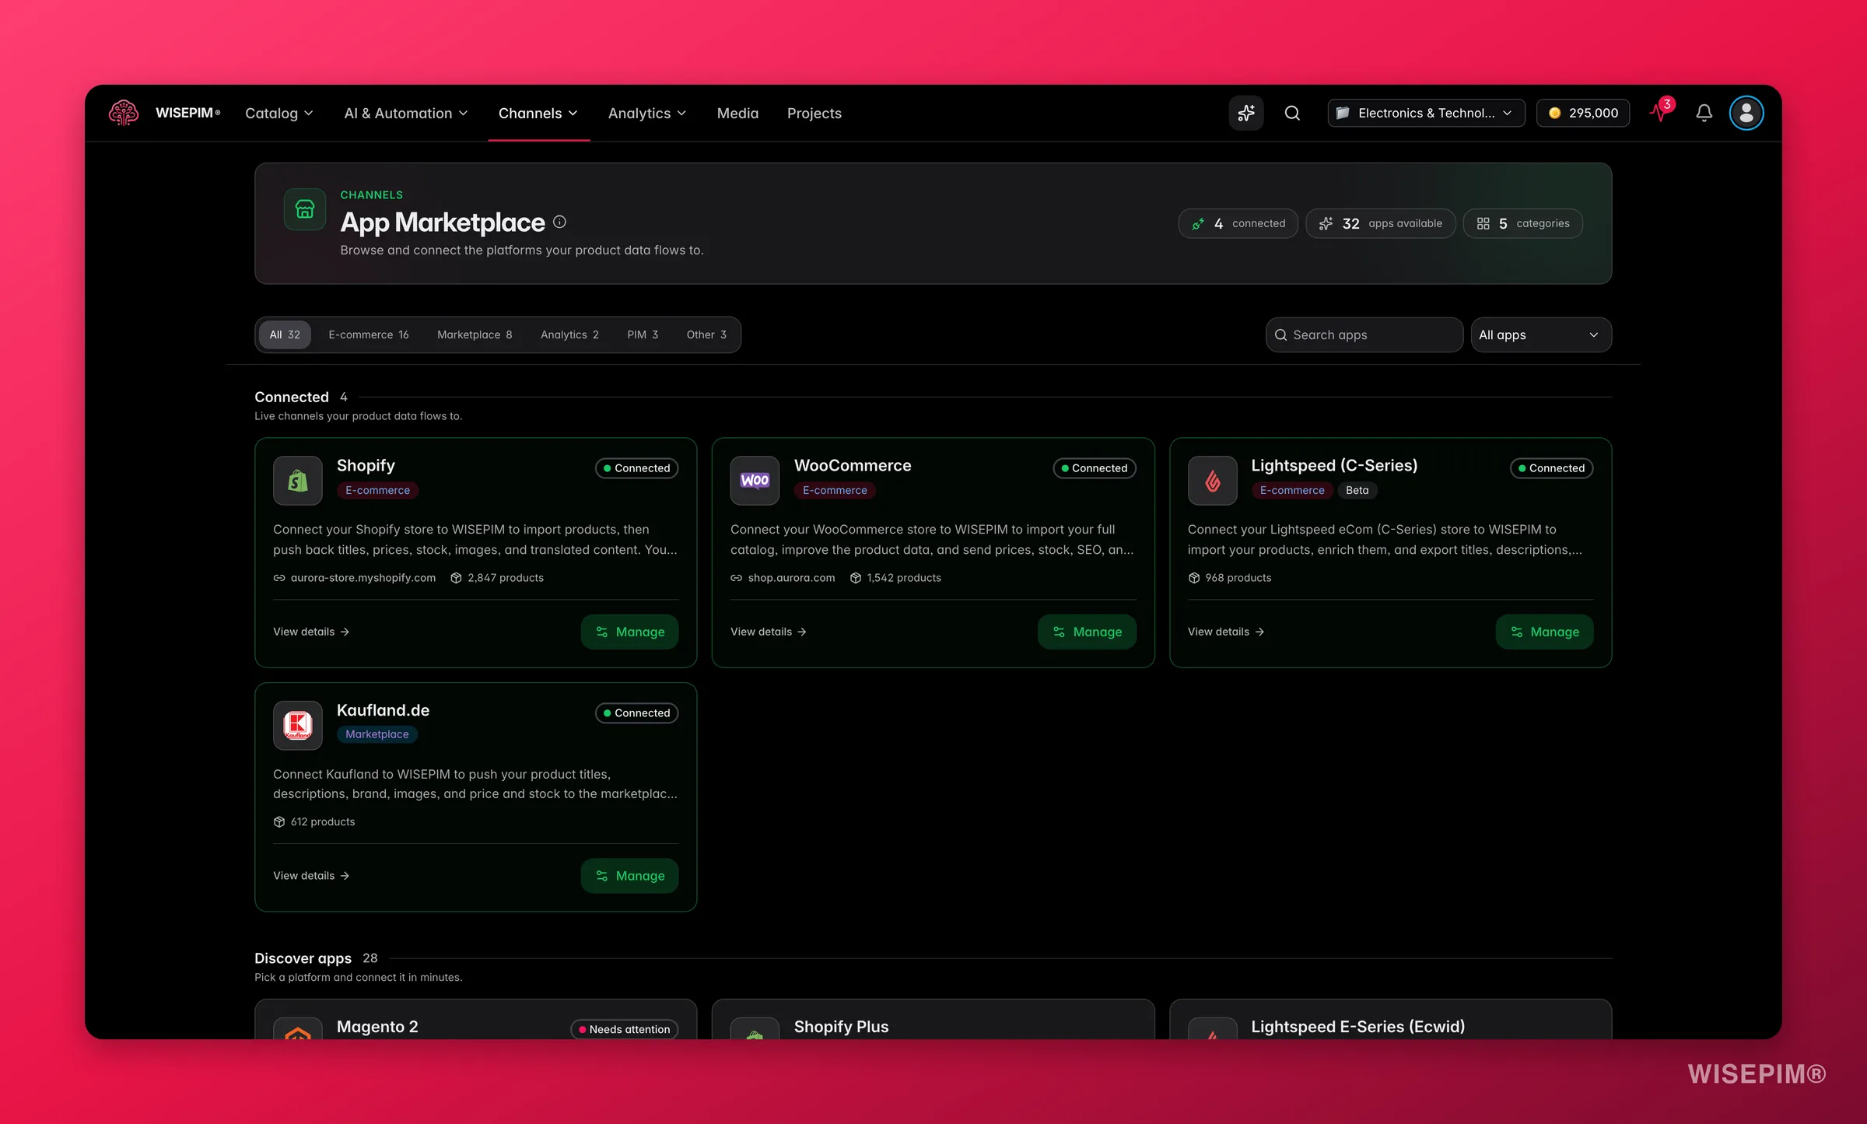Click the box icon beside 2,847 products

456,578
